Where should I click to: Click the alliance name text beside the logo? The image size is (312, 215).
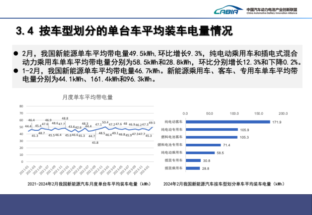coord(272,11)
